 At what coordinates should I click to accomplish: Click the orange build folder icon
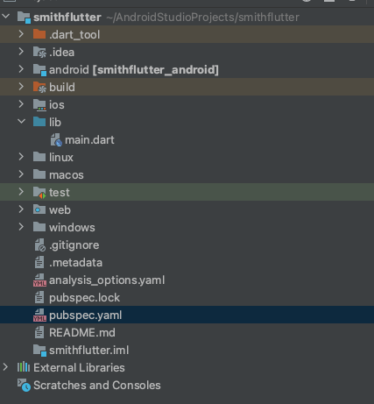pos(39,88)
